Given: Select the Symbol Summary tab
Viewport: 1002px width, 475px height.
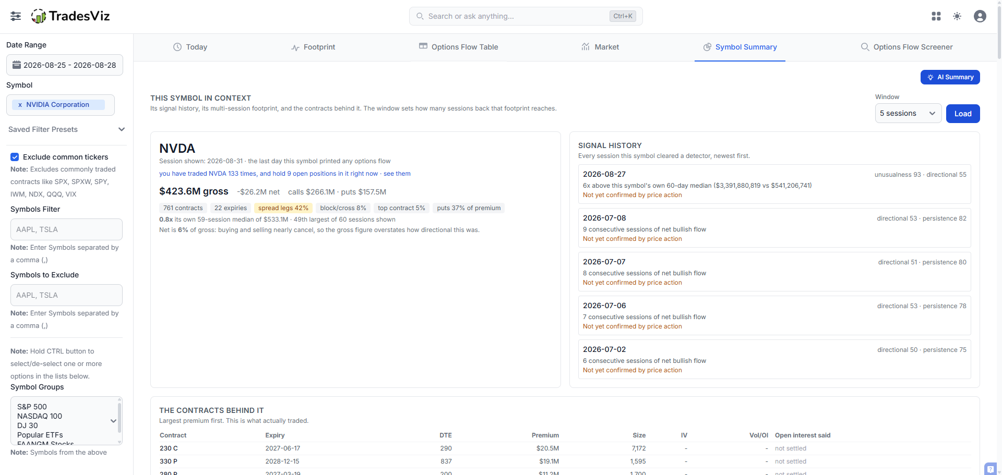Looking at the screenshot, I should coord(740,47).
